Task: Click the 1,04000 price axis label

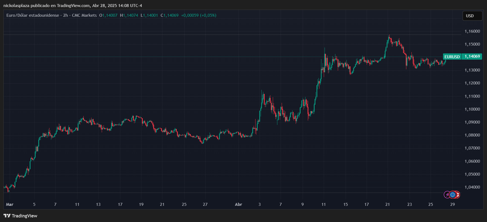Action: click(472, 187)
